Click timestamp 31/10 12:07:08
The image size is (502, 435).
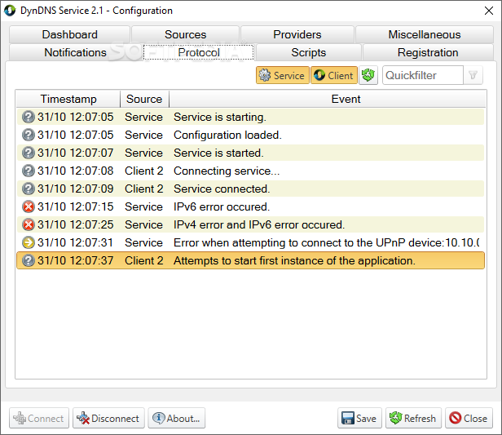pos(76,171)
